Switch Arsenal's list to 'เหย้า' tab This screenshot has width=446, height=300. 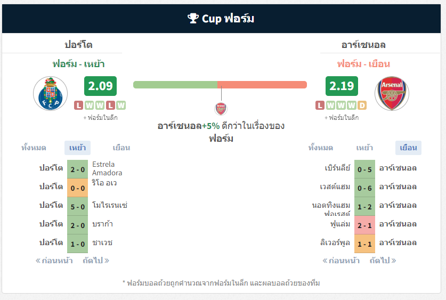coord(364,148)
